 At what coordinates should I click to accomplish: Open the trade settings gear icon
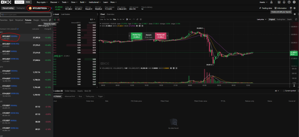[295, 8]
